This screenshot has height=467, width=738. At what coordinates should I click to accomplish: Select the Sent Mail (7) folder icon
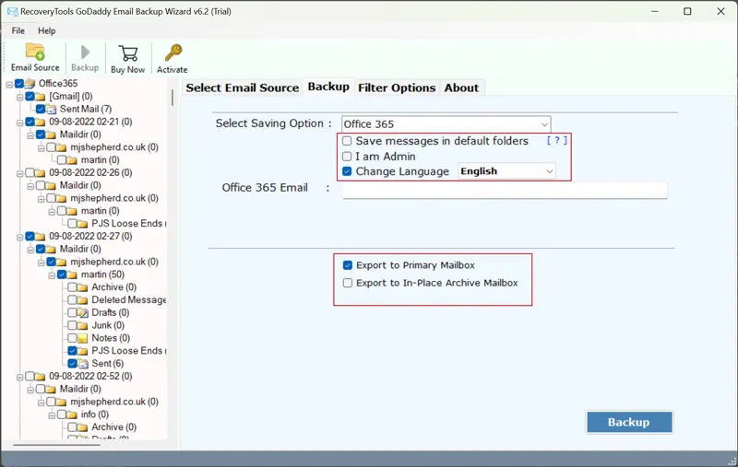pyautogui.click(x=52, y=110)
